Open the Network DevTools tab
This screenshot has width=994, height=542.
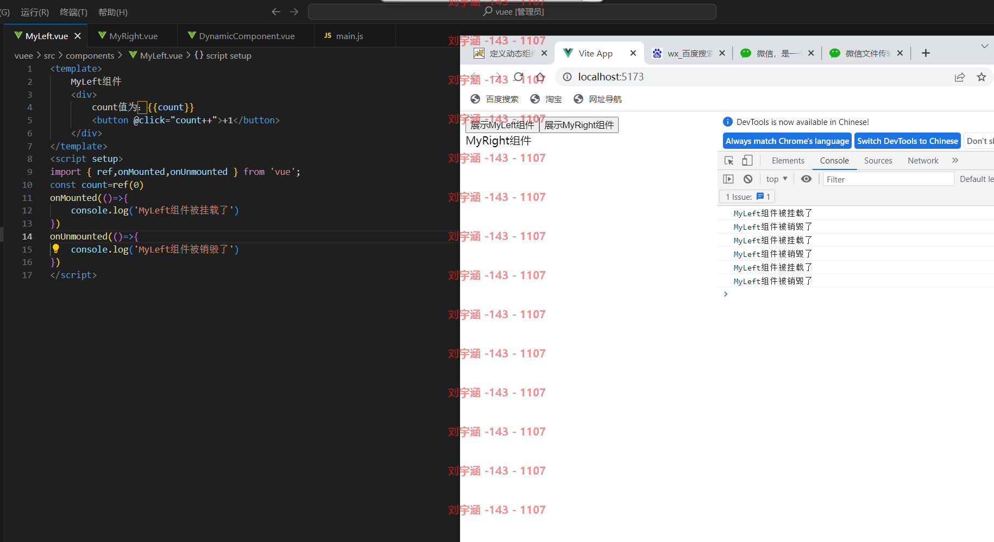click(x=923, y=161)
